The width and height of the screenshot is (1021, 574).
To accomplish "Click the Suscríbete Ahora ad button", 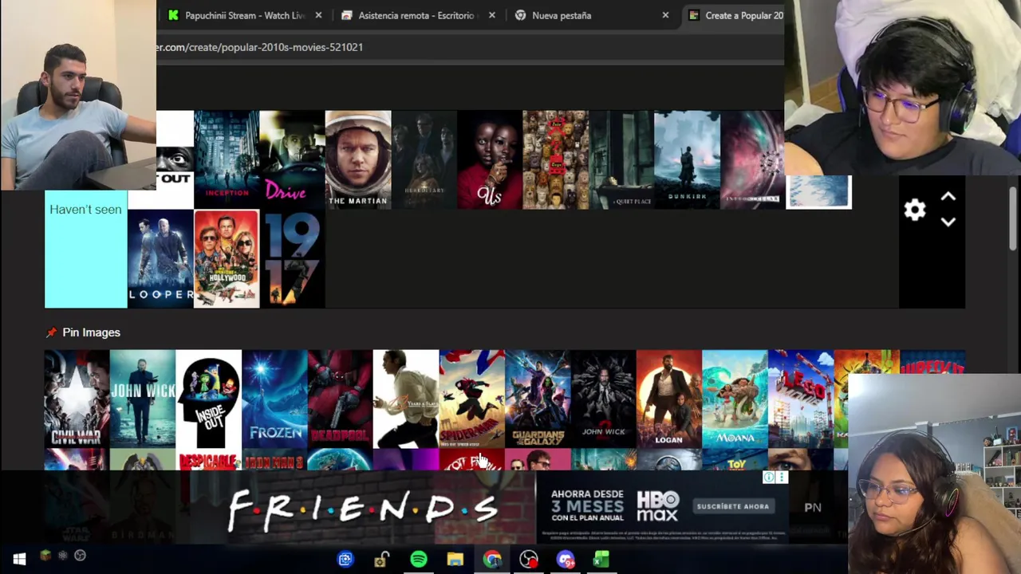I will coord(733,506).
